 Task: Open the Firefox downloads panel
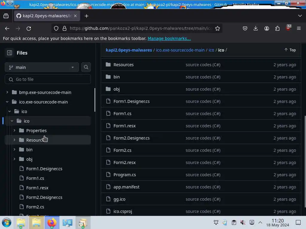256,28
